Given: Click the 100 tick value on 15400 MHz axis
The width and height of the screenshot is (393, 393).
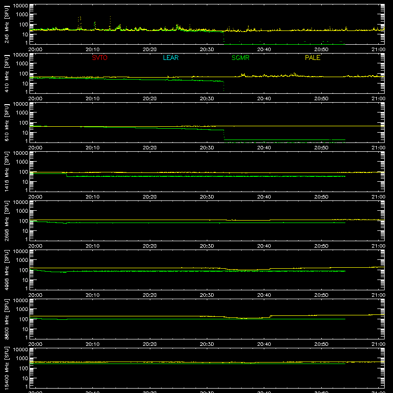Looking at the screenshot, I should 24,368.
